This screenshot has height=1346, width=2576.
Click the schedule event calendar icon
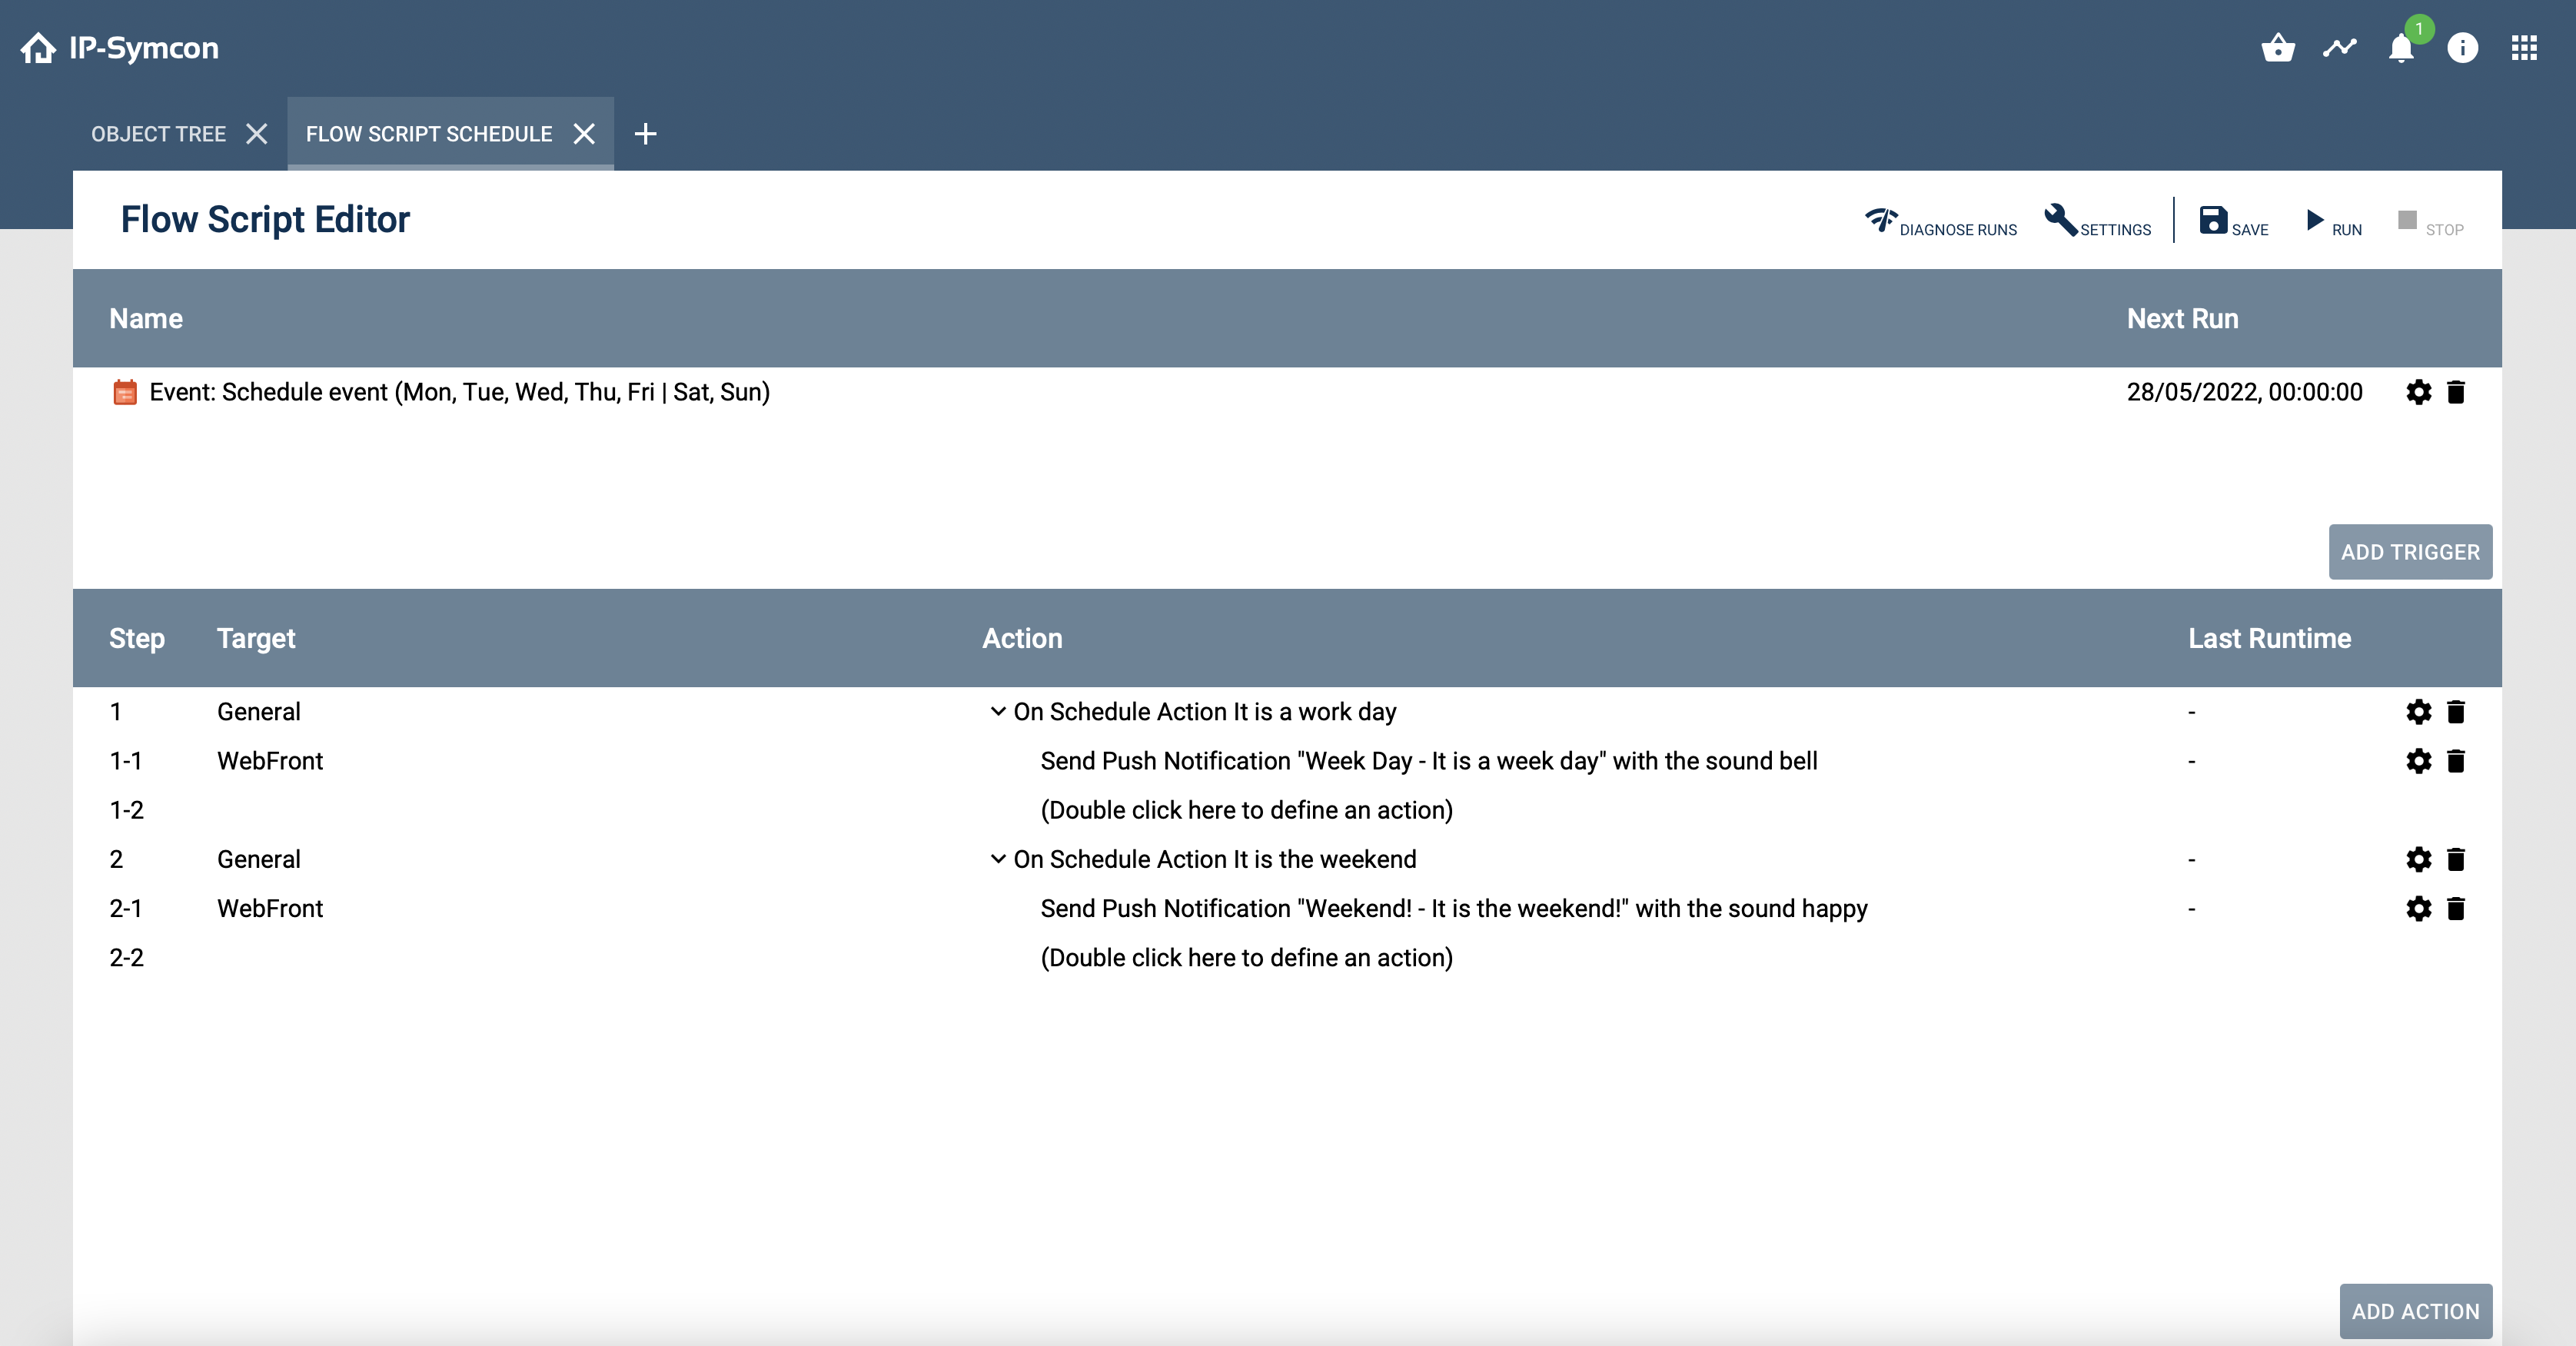coord(125,392)
